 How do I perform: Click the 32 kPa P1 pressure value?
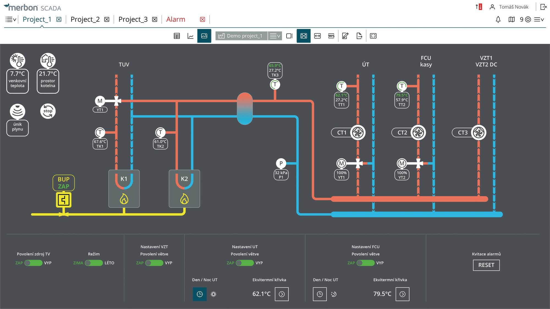281,175
